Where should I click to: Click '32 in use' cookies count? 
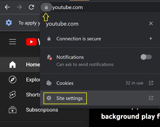134,83
